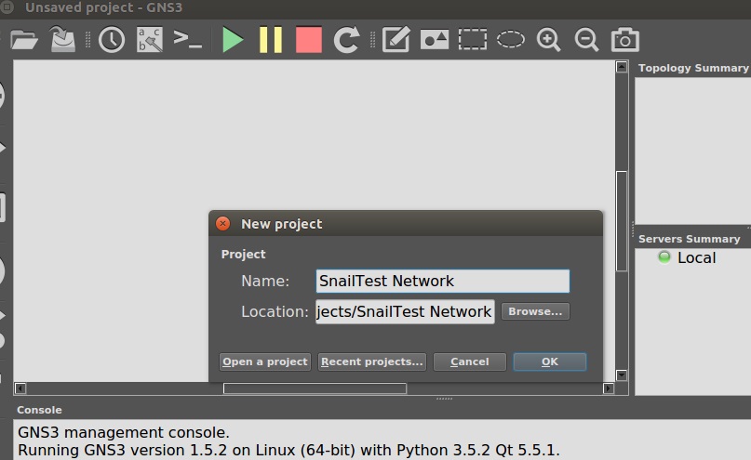Click the Topology Summary panel title
This screenshot has width=751, height=460.
point(693,68)
